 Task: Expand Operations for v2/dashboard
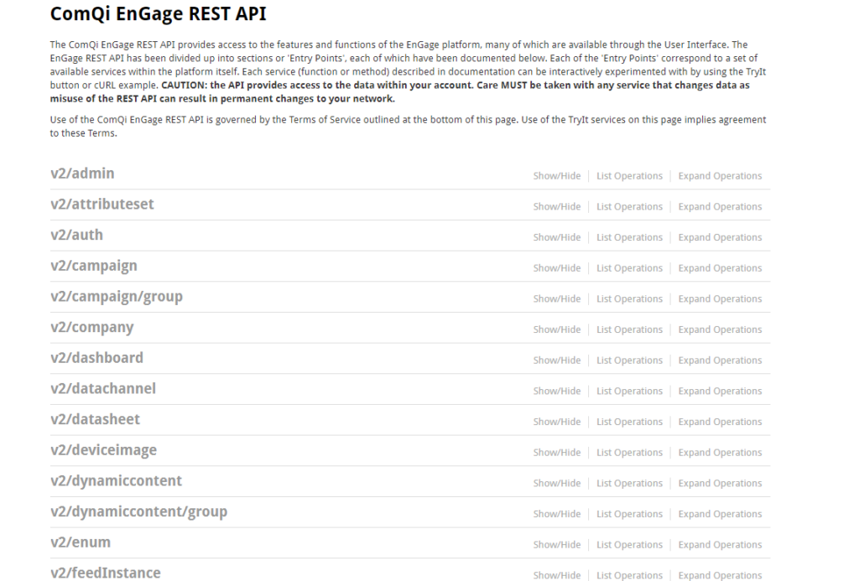(x=720, y=361)
